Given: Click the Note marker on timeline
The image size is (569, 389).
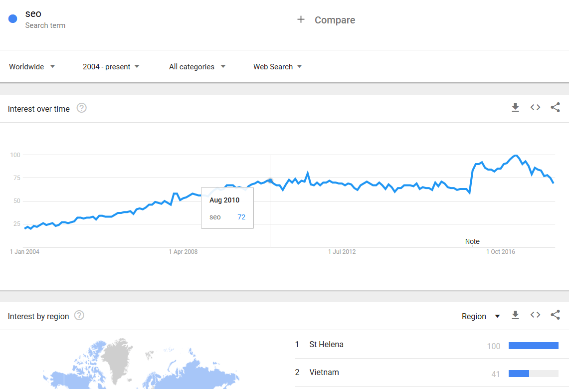Looking at the screenshot, I should [x=472, y=242].
